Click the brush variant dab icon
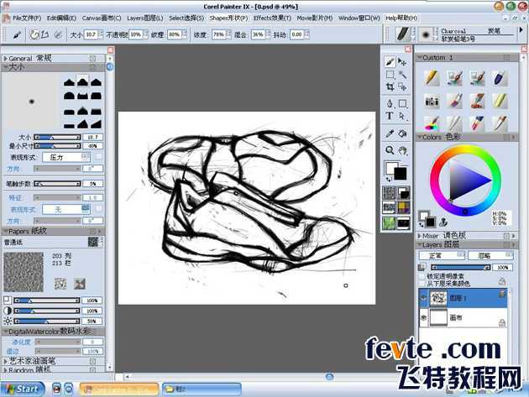Screen dimensions: 529x397 [x=426, y=34]
